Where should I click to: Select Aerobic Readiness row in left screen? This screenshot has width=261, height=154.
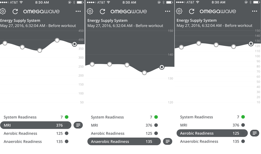(35, 133)
